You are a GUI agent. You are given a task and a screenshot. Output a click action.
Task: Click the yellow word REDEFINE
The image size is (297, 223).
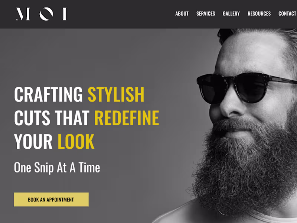(x=127, y=118)
